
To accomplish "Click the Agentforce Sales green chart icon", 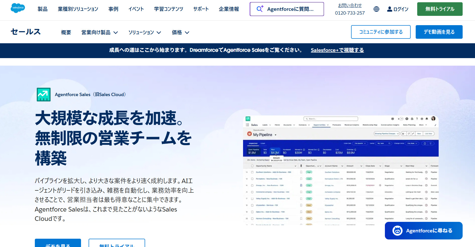I will point(44,94).
